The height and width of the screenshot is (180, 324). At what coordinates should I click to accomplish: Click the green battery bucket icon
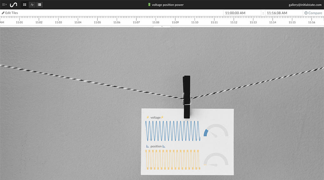click(149, 4)
